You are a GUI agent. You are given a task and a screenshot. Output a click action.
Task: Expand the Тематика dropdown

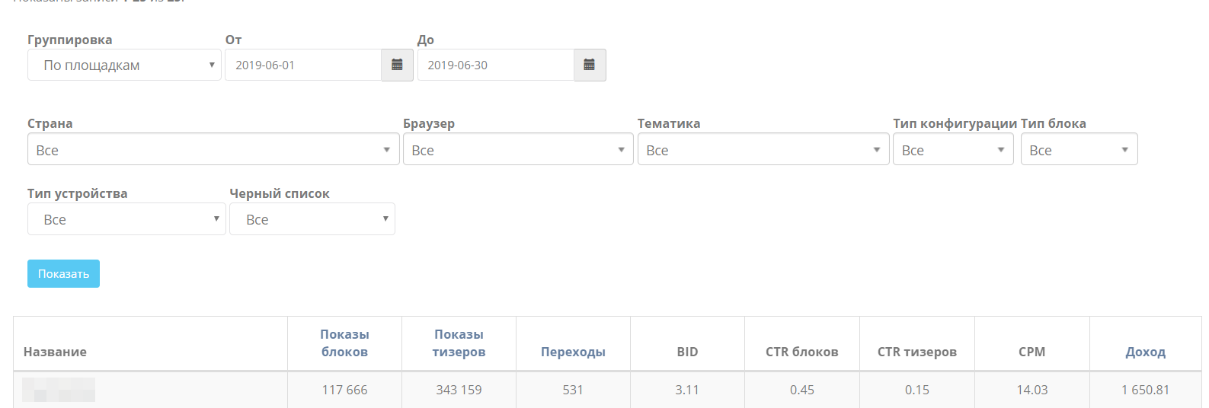tap(763, 150)
